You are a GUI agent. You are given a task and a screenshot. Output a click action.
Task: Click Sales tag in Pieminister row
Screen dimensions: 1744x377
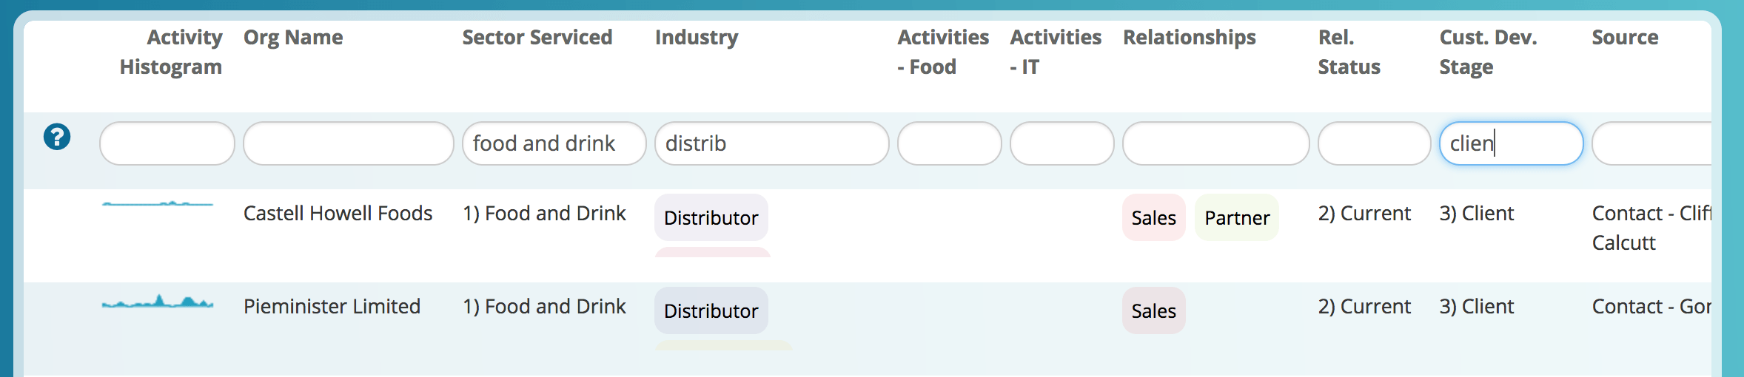coord(1153,311)
